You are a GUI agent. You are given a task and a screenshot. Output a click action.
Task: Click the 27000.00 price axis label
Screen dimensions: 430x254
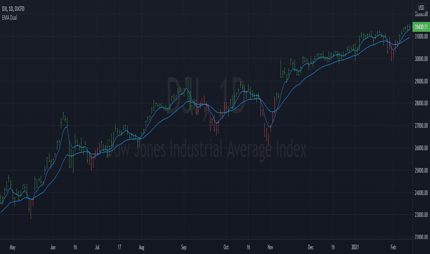click(421, 126)
